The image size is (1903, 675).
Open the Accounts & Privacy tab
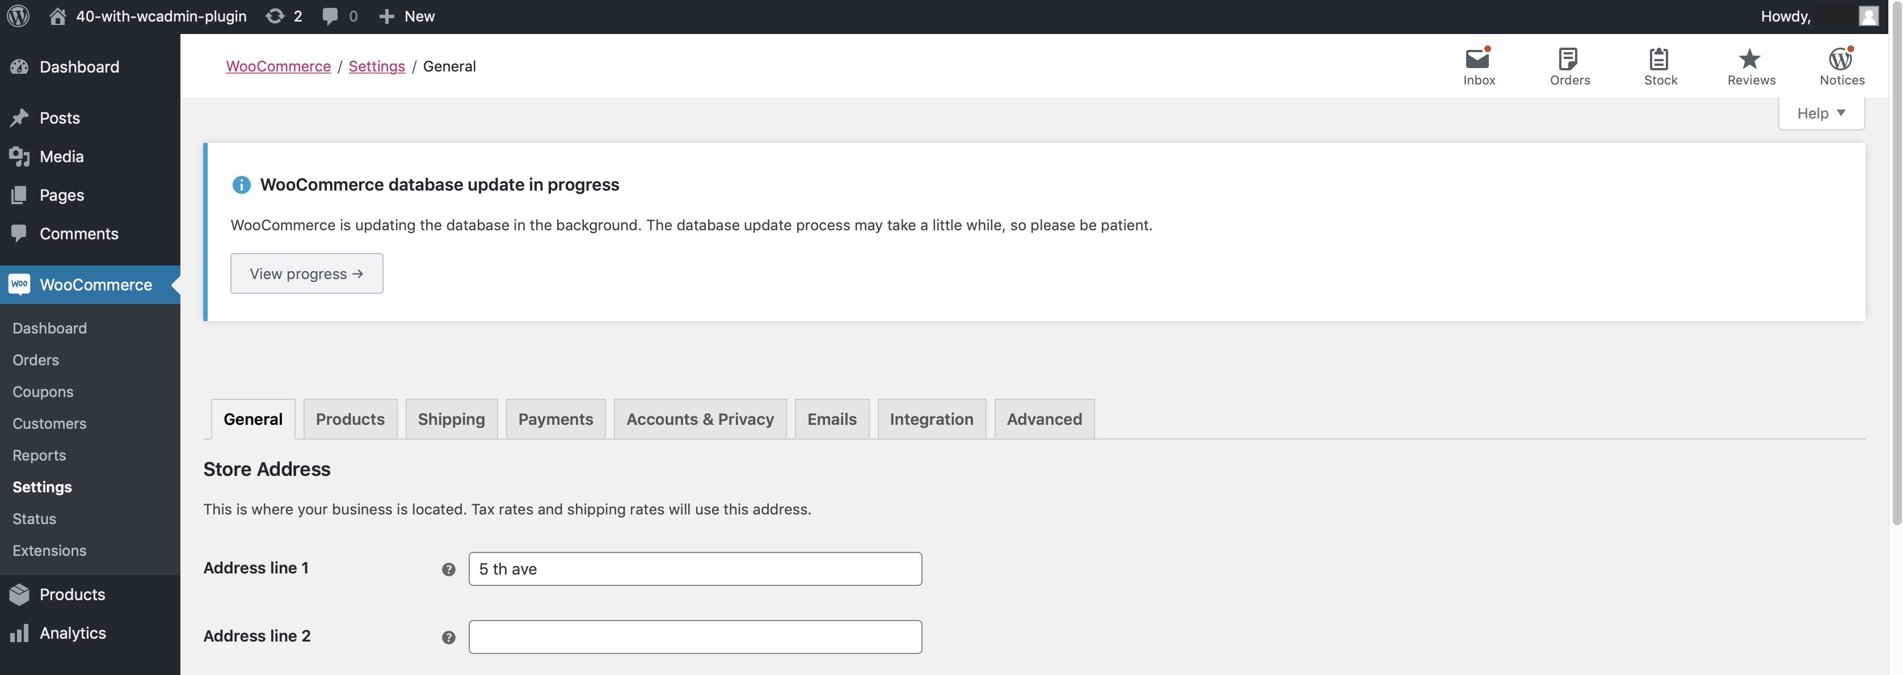(x=700, y=419)
